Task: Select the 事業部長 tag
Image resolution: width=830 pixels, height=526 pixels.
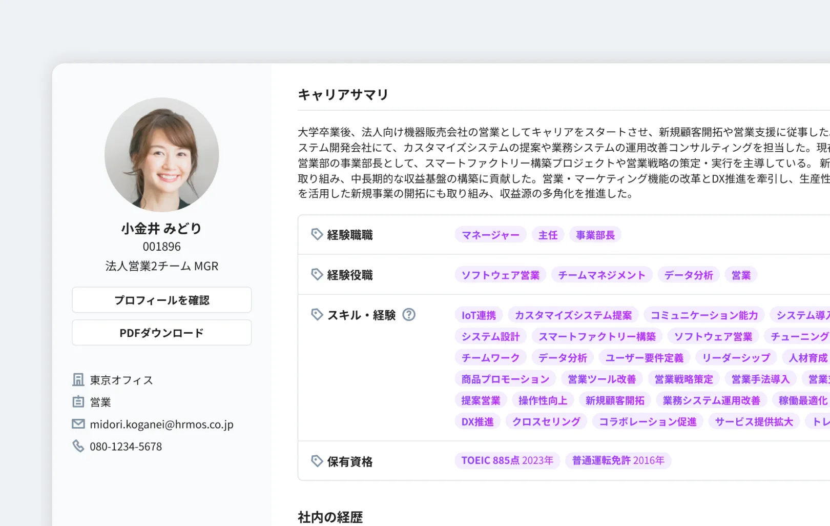Action: [x=595, y=234]
